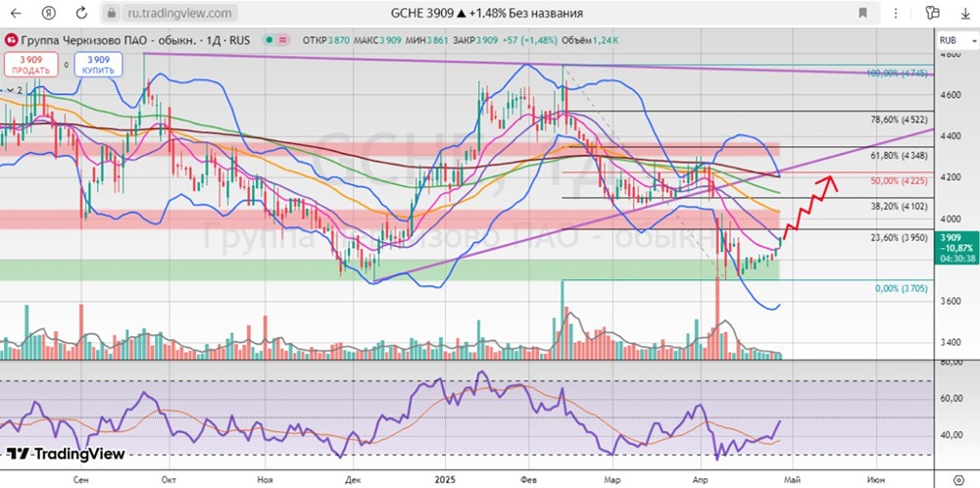This screenshot has height=488, width=980.
Task: Click the Мар label on time axis
Action: (x=612, y=480)
